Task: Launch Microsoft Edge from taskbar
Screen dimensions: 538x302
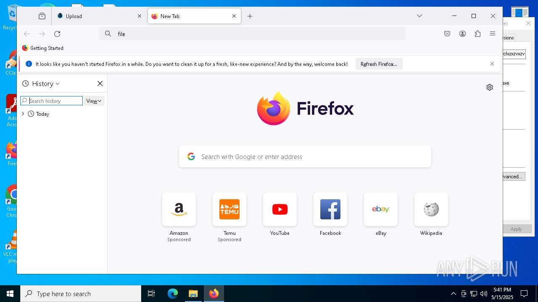Action: tap(173, 294)
